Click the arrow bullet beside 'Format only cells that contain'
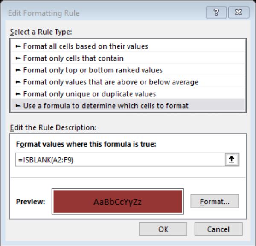 (x=18, y=58)
